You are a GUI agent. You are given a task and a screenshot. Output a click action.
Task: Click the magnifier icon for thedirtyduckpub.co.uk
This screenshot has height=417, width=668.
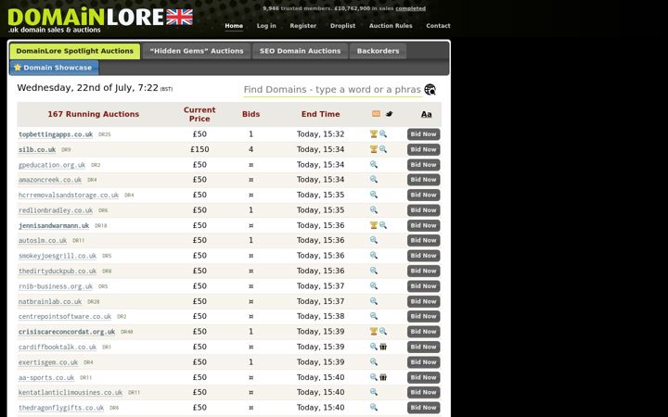[x=374, y=271]
